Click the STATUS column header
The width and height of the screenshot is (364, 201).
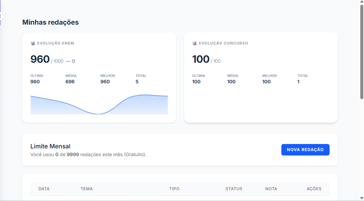point(234,189)
